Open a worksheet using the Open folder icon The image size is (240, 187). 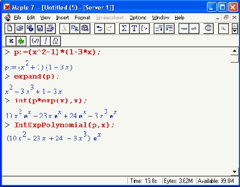(20, 28)
